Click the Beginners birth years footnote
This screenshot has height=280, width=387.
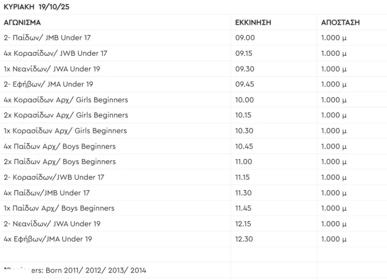click(75, 270)
